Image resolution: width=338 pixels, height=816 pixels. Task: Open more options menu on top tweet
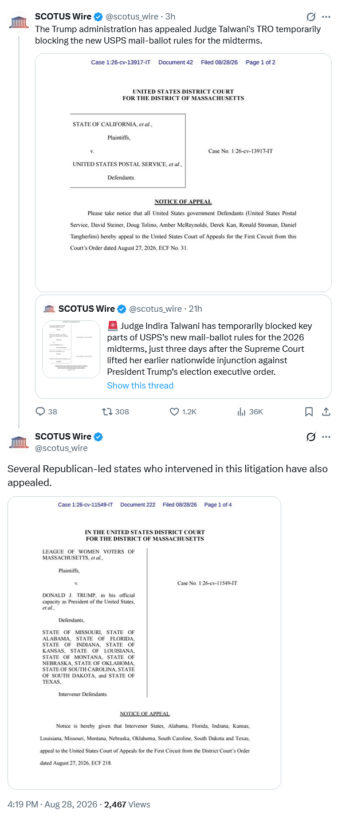pos(326,17)
